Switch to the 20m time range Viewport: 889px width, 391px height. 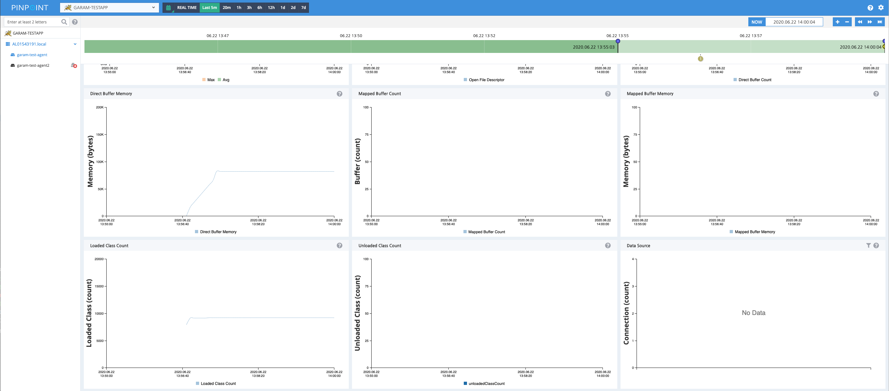(x=226, y=8)
